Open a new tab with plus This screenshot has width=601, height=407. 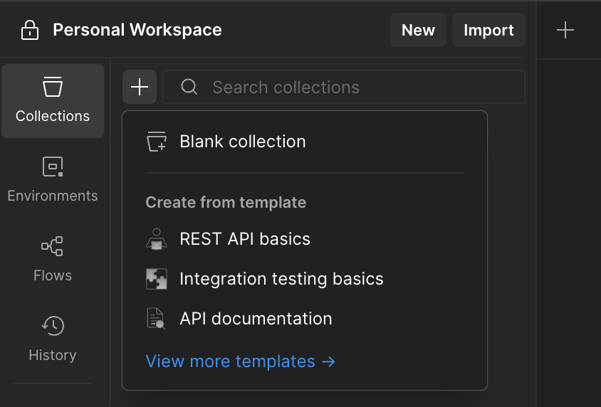(565, 30)
